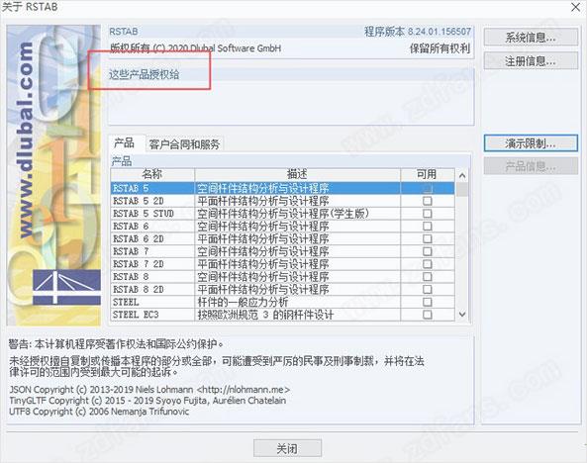Click the 系统信息... button
The height and width of the screenshot is (463, 587).
tap(531, 37)
